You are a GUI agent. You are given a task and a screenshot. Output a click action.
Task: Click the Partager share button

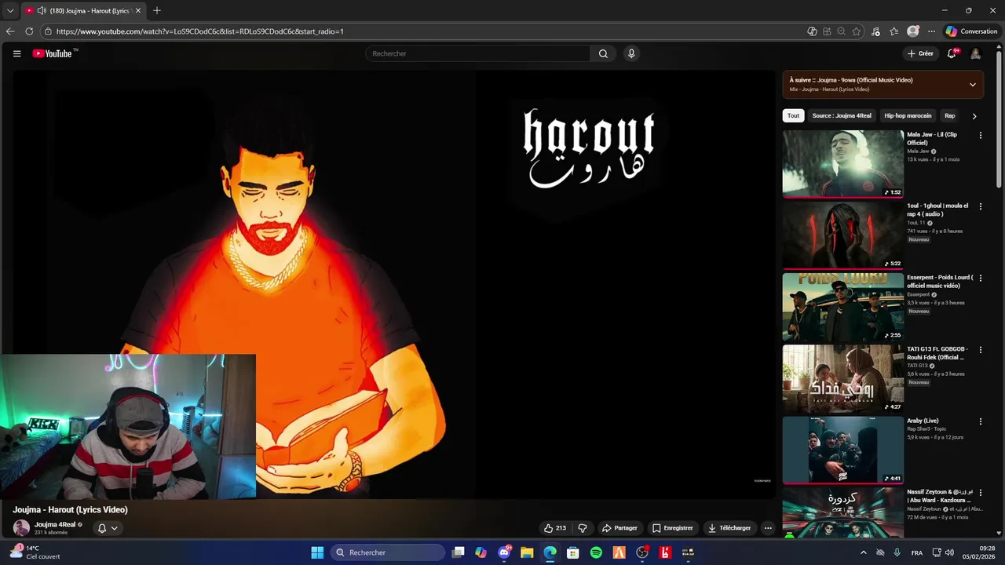click(619, 528)
